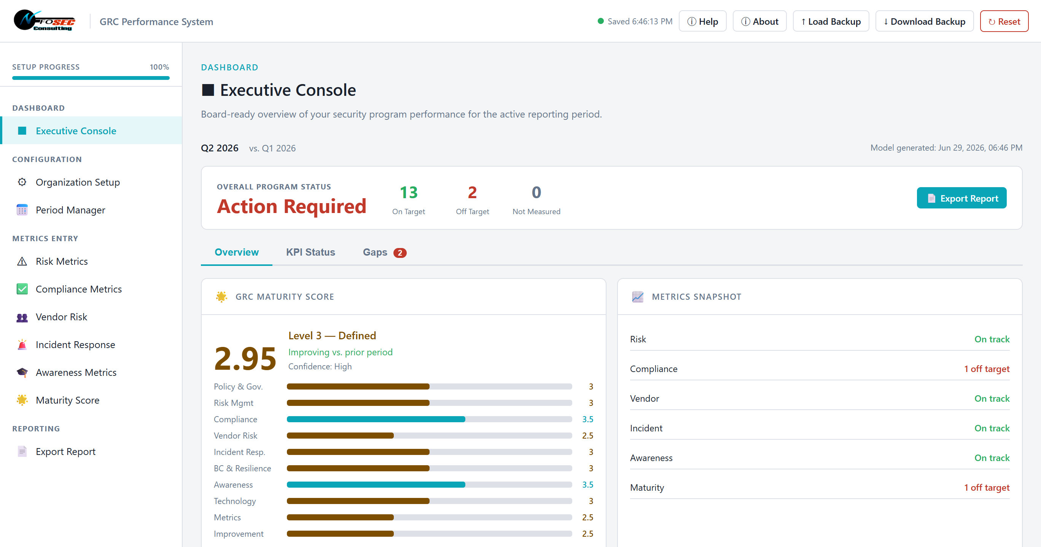This screenshot has width=1041, height=547.
Task: Click the 'GRC Performance System' title
Action: point(156,21)
